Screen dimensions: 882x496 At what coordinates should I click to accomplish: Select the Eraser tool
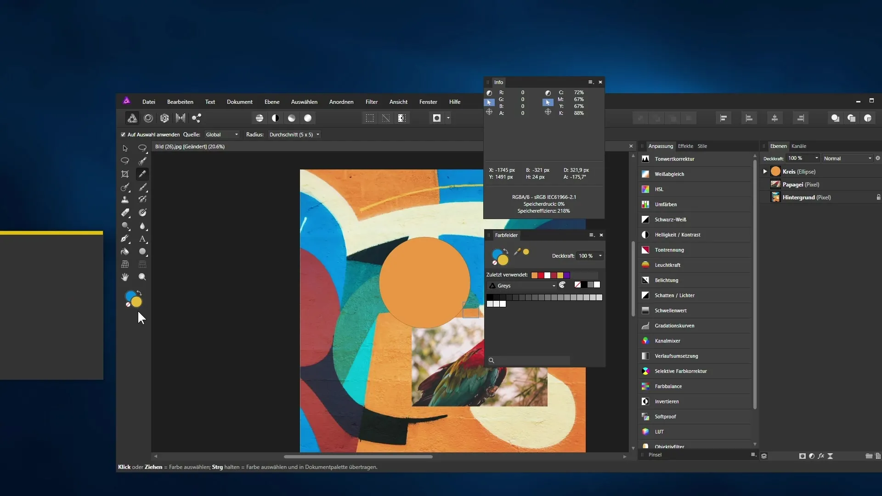click(125, 213)
